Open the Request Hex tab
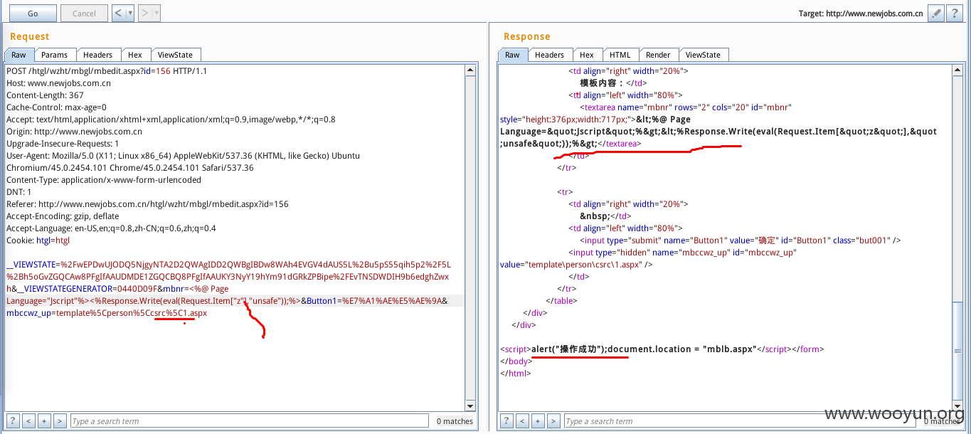The image size is (971, 434). (x=135, y=55)
